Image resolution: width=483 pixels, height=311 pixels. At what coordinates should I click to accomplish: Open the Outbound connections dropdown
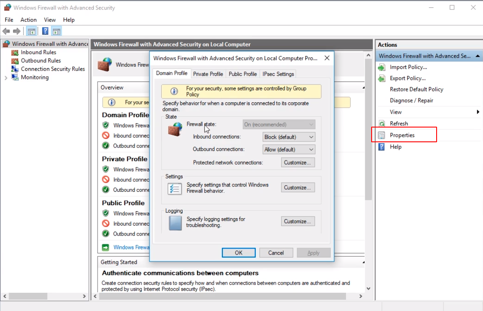(289, 150)
